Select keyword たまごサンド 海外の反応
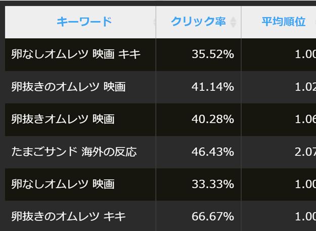This screenshot has width=316, height=231. tap(74, 152)
